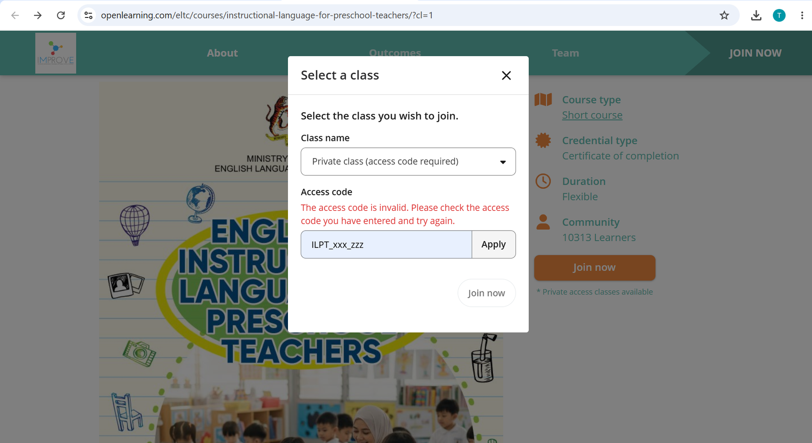Bookmark this page with the star icon
The image size is (812, 443).
724,16
